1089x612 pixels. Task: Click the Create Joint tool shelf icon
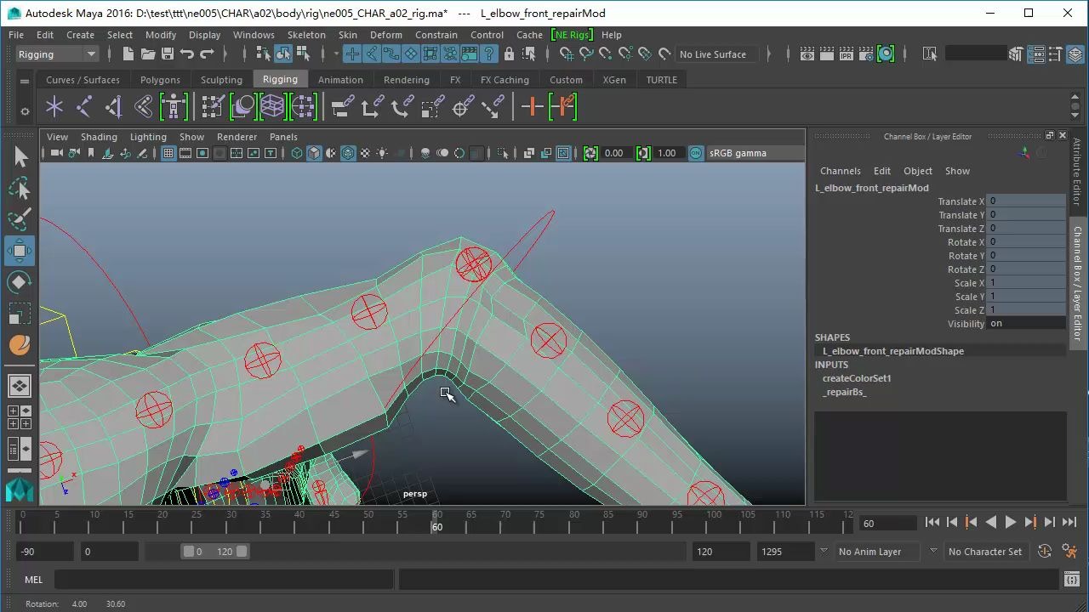84,107
